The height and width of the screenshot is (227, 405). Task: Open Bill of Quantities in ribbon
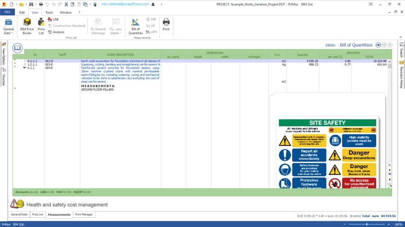(135, 26)
